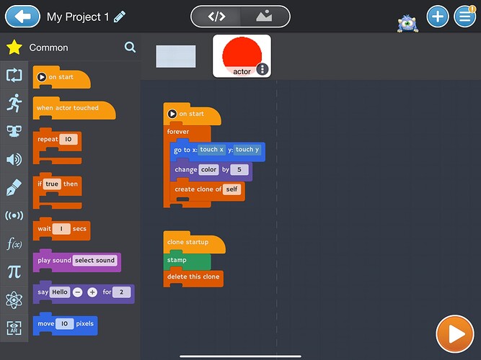Click the 'touch x' parameter
The height and width of the screenshot is (360, 481).
(x=212, y=150)
